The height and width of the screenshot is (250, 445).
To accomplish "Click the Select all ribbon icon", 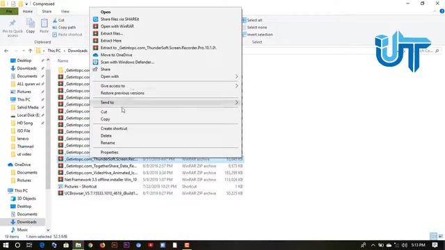I will point(244,20).
